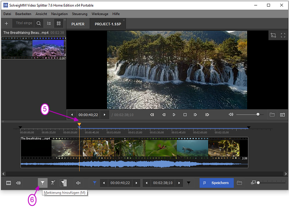Viewport: 289px width, 210px height.
Task: Decrease current time in player time field
Action: click(x=72, y=115)
